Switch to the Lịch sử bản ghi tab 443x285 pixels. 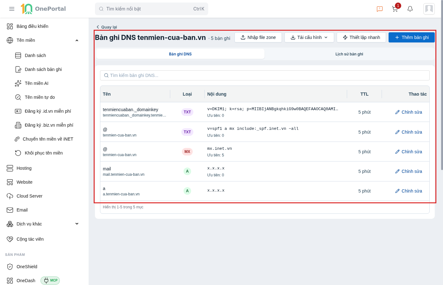pyautogui.click(x=349, y=54)
